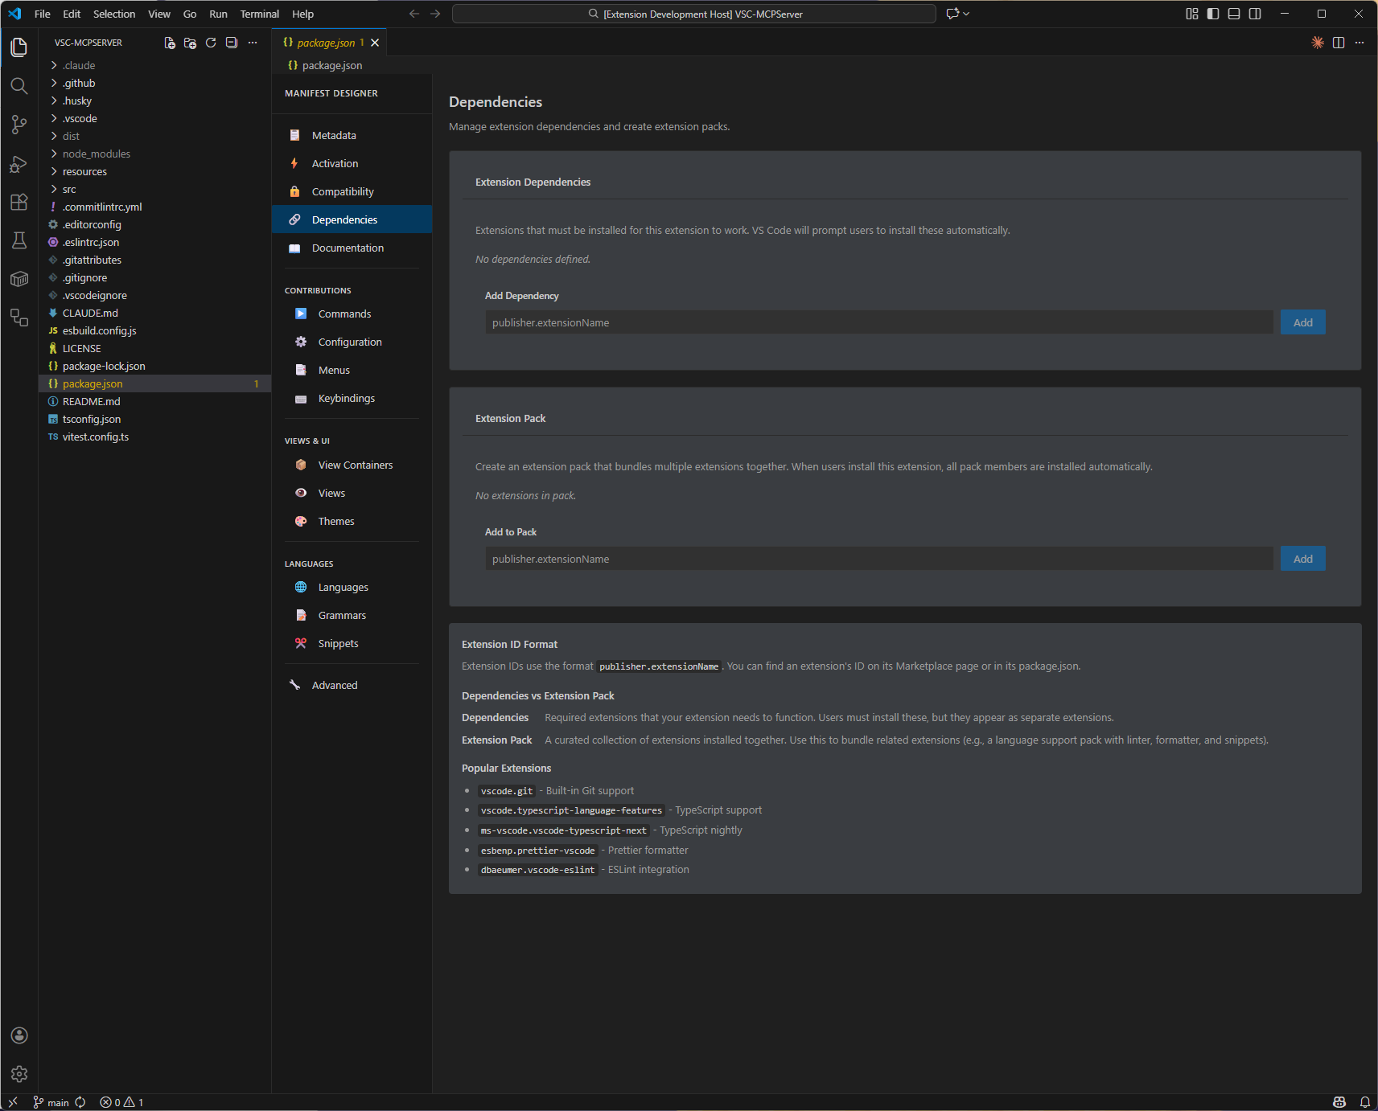Screen dimensions: 1378x1111
Task: Expand the .github folder
Action: tap(154, 83)
